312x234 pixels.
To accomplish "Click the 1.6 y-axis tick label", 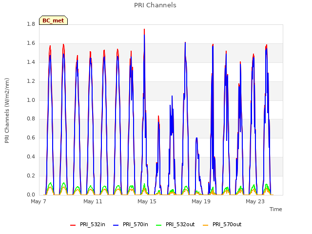I will (31, 43).
